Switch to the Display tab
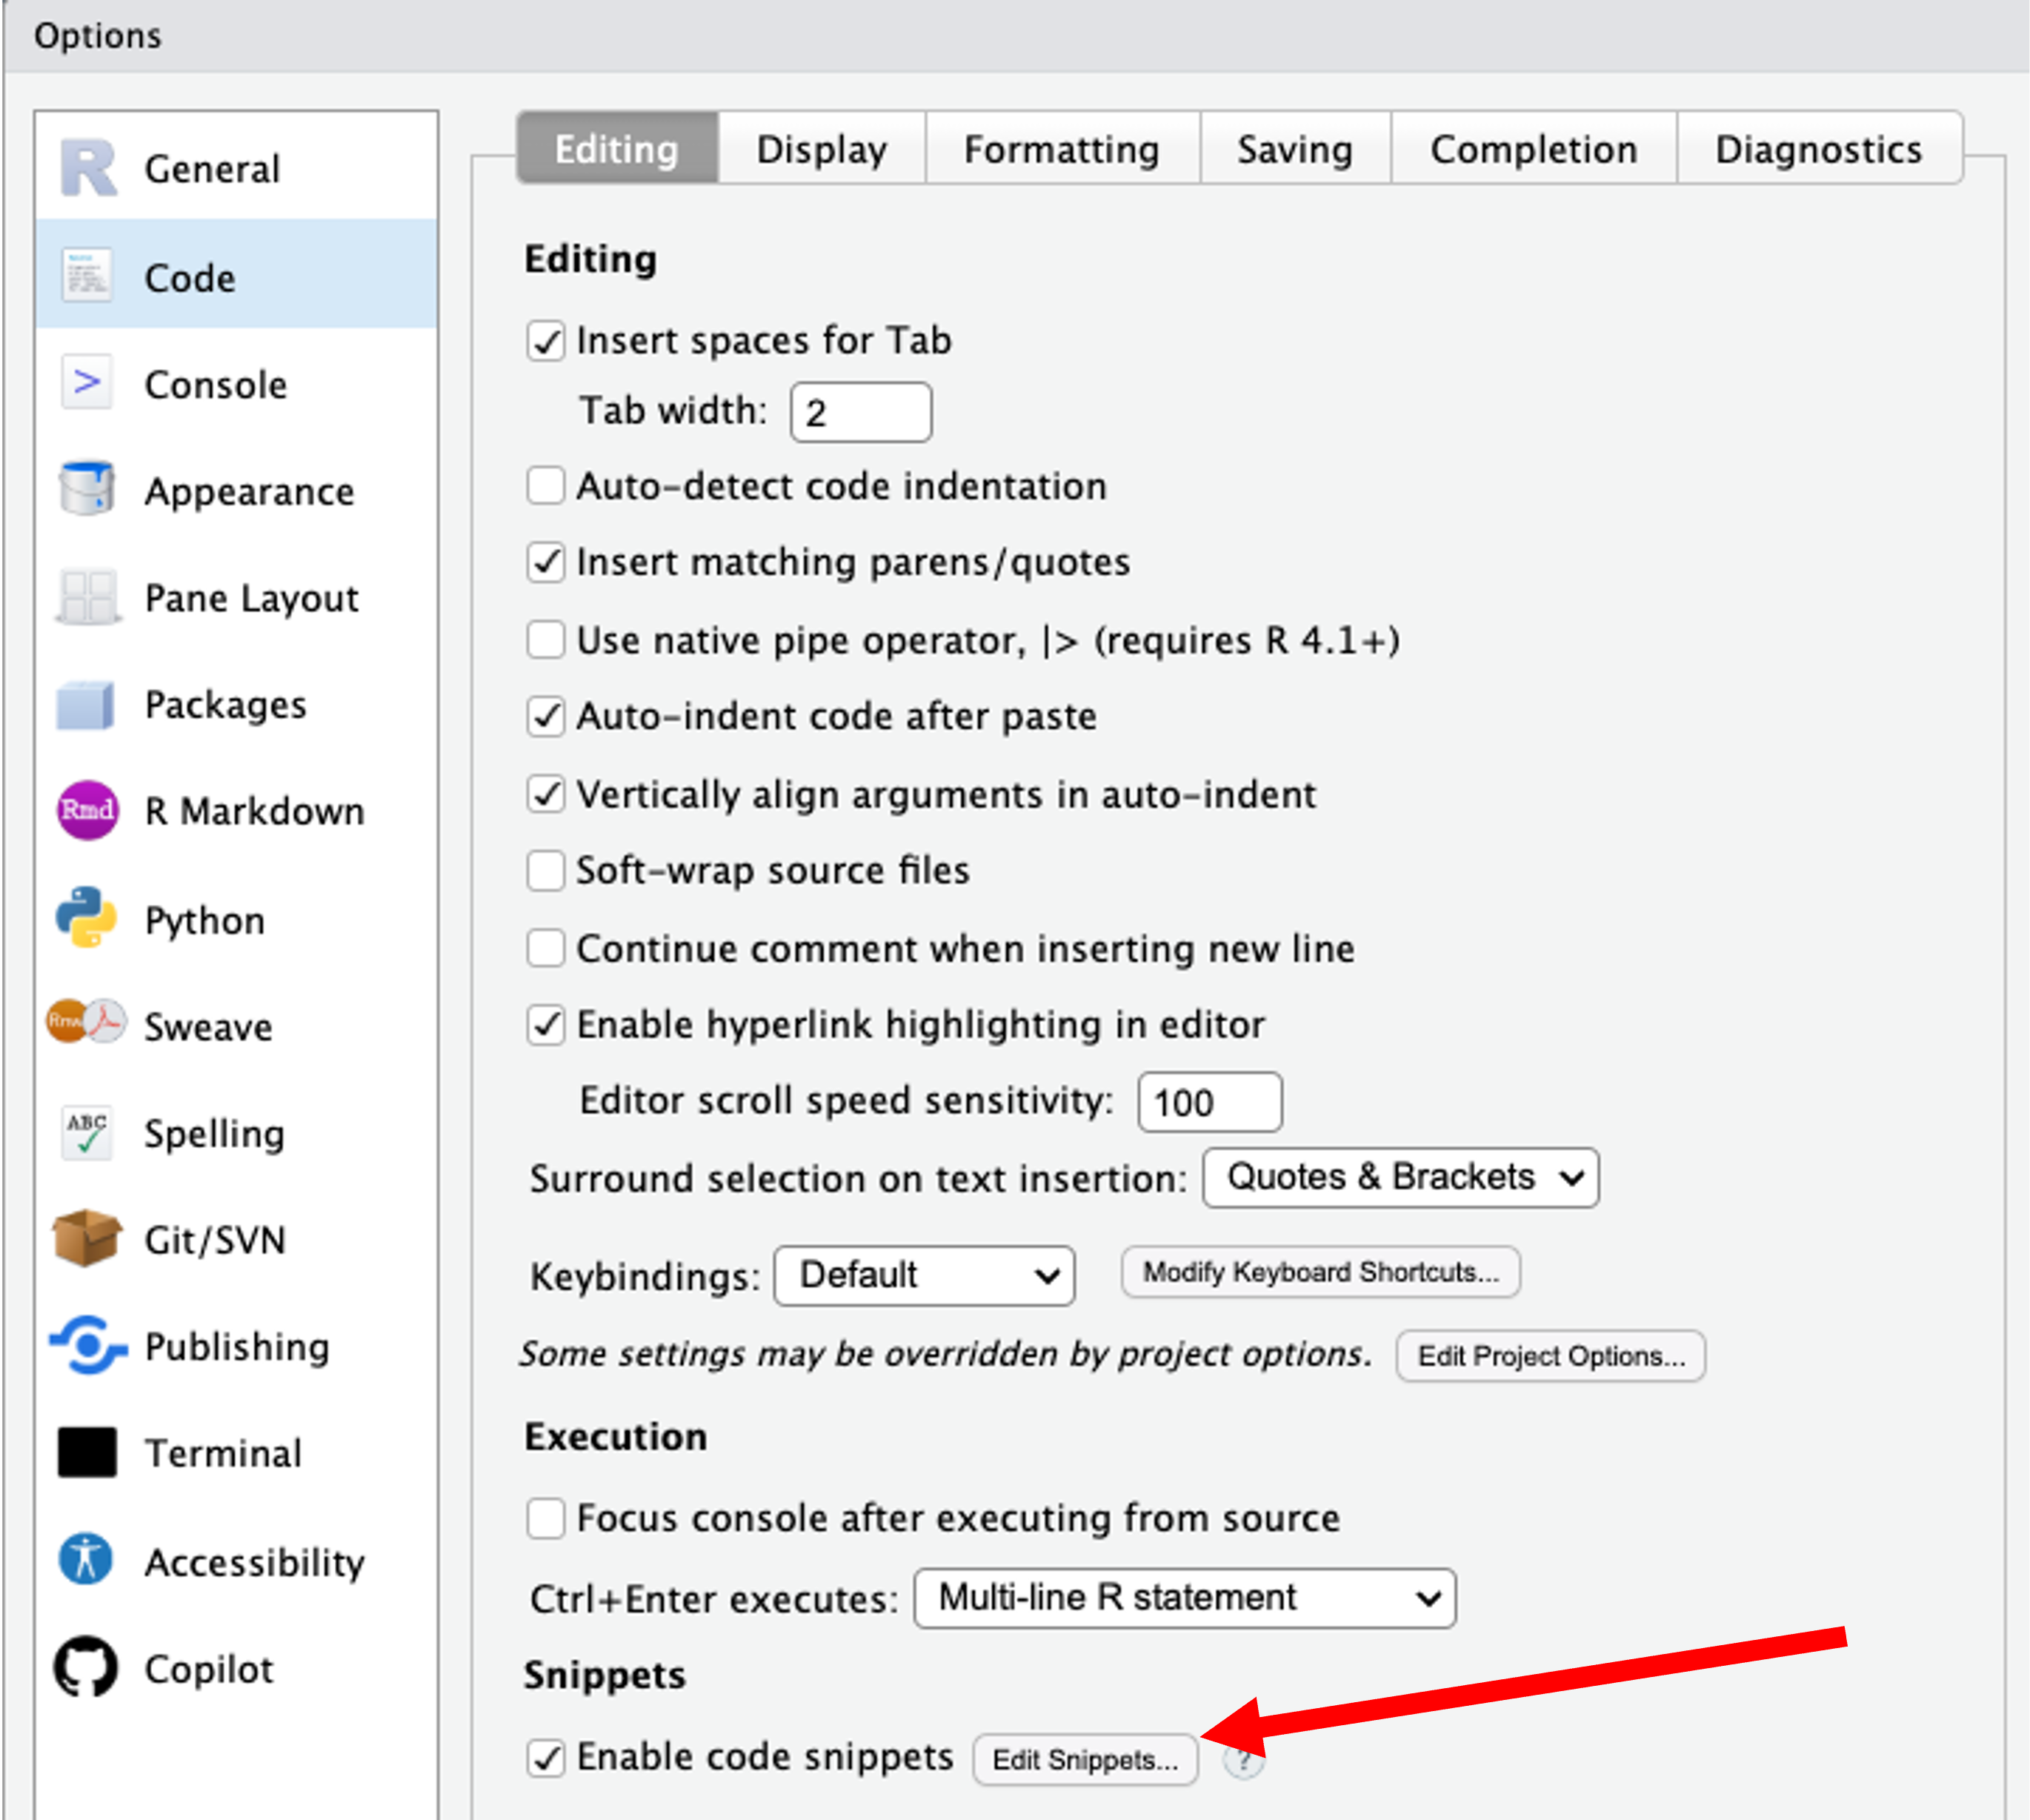Screen dimensions: 2030x1820 (821, 149)
